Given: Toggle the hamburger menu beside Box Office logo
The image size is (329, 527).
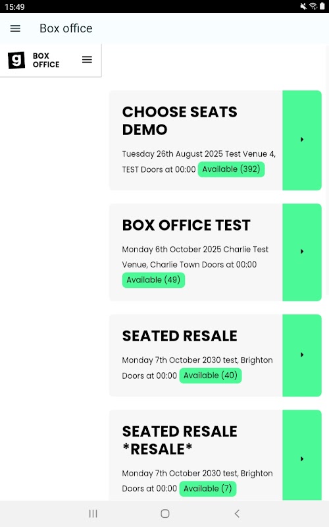Looking at the screenshot, I should pos(87,60).
